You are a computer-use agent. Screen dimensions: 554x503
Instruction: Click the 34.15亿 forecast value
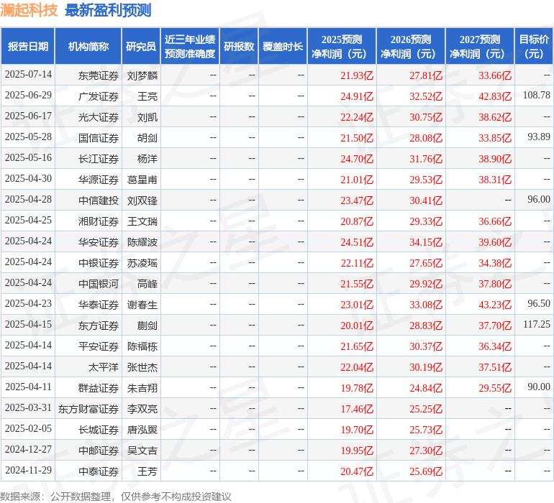point(426,242)
